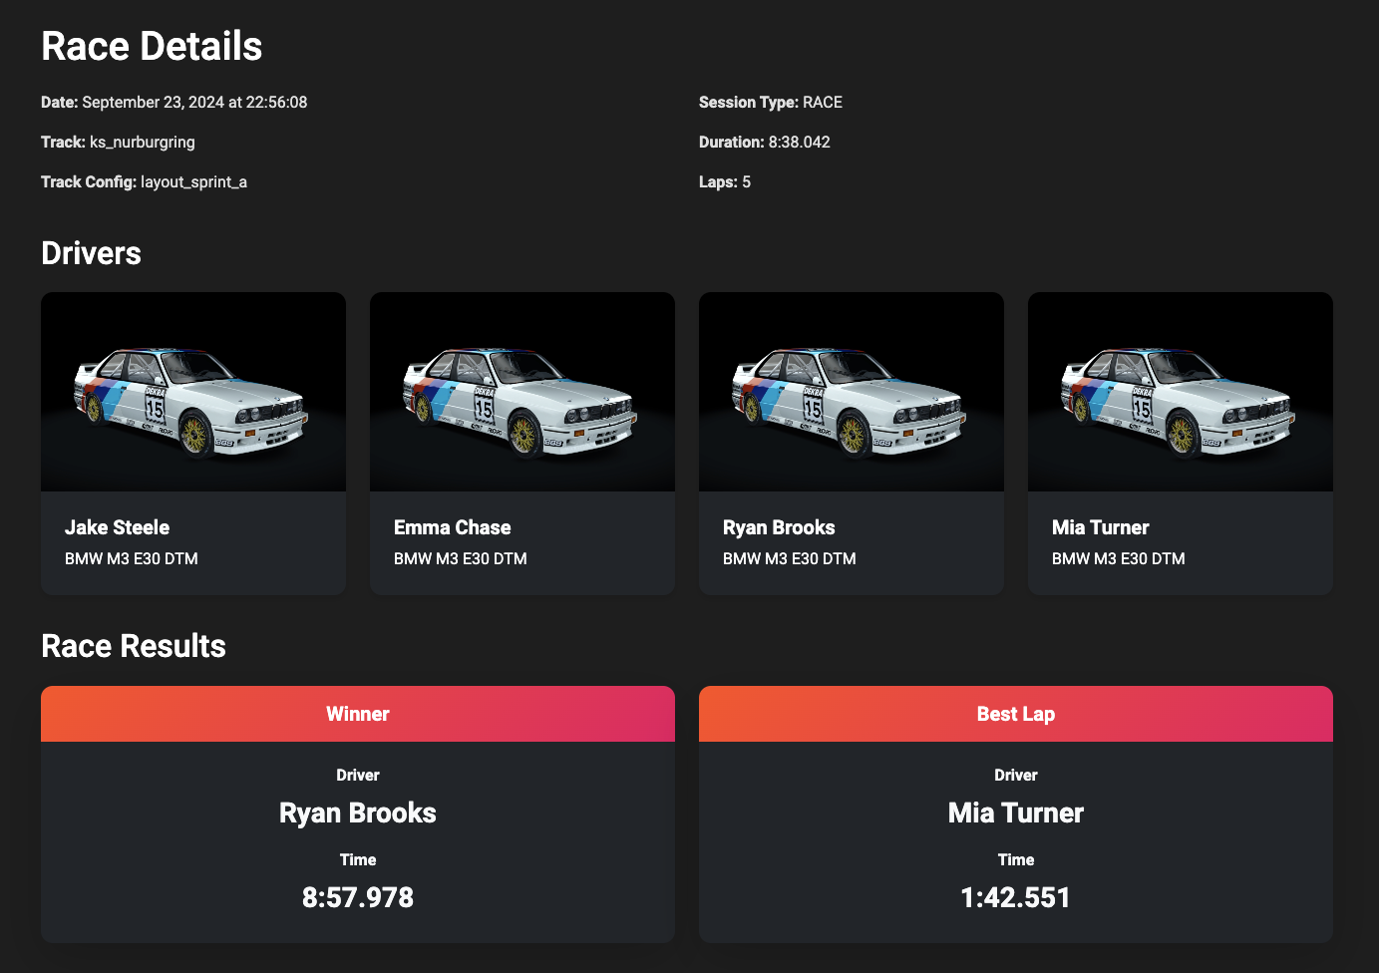Viewport: 1379px width, 973px height.
Task: Click the Time label in Best Lap card
Action: 1016,859
